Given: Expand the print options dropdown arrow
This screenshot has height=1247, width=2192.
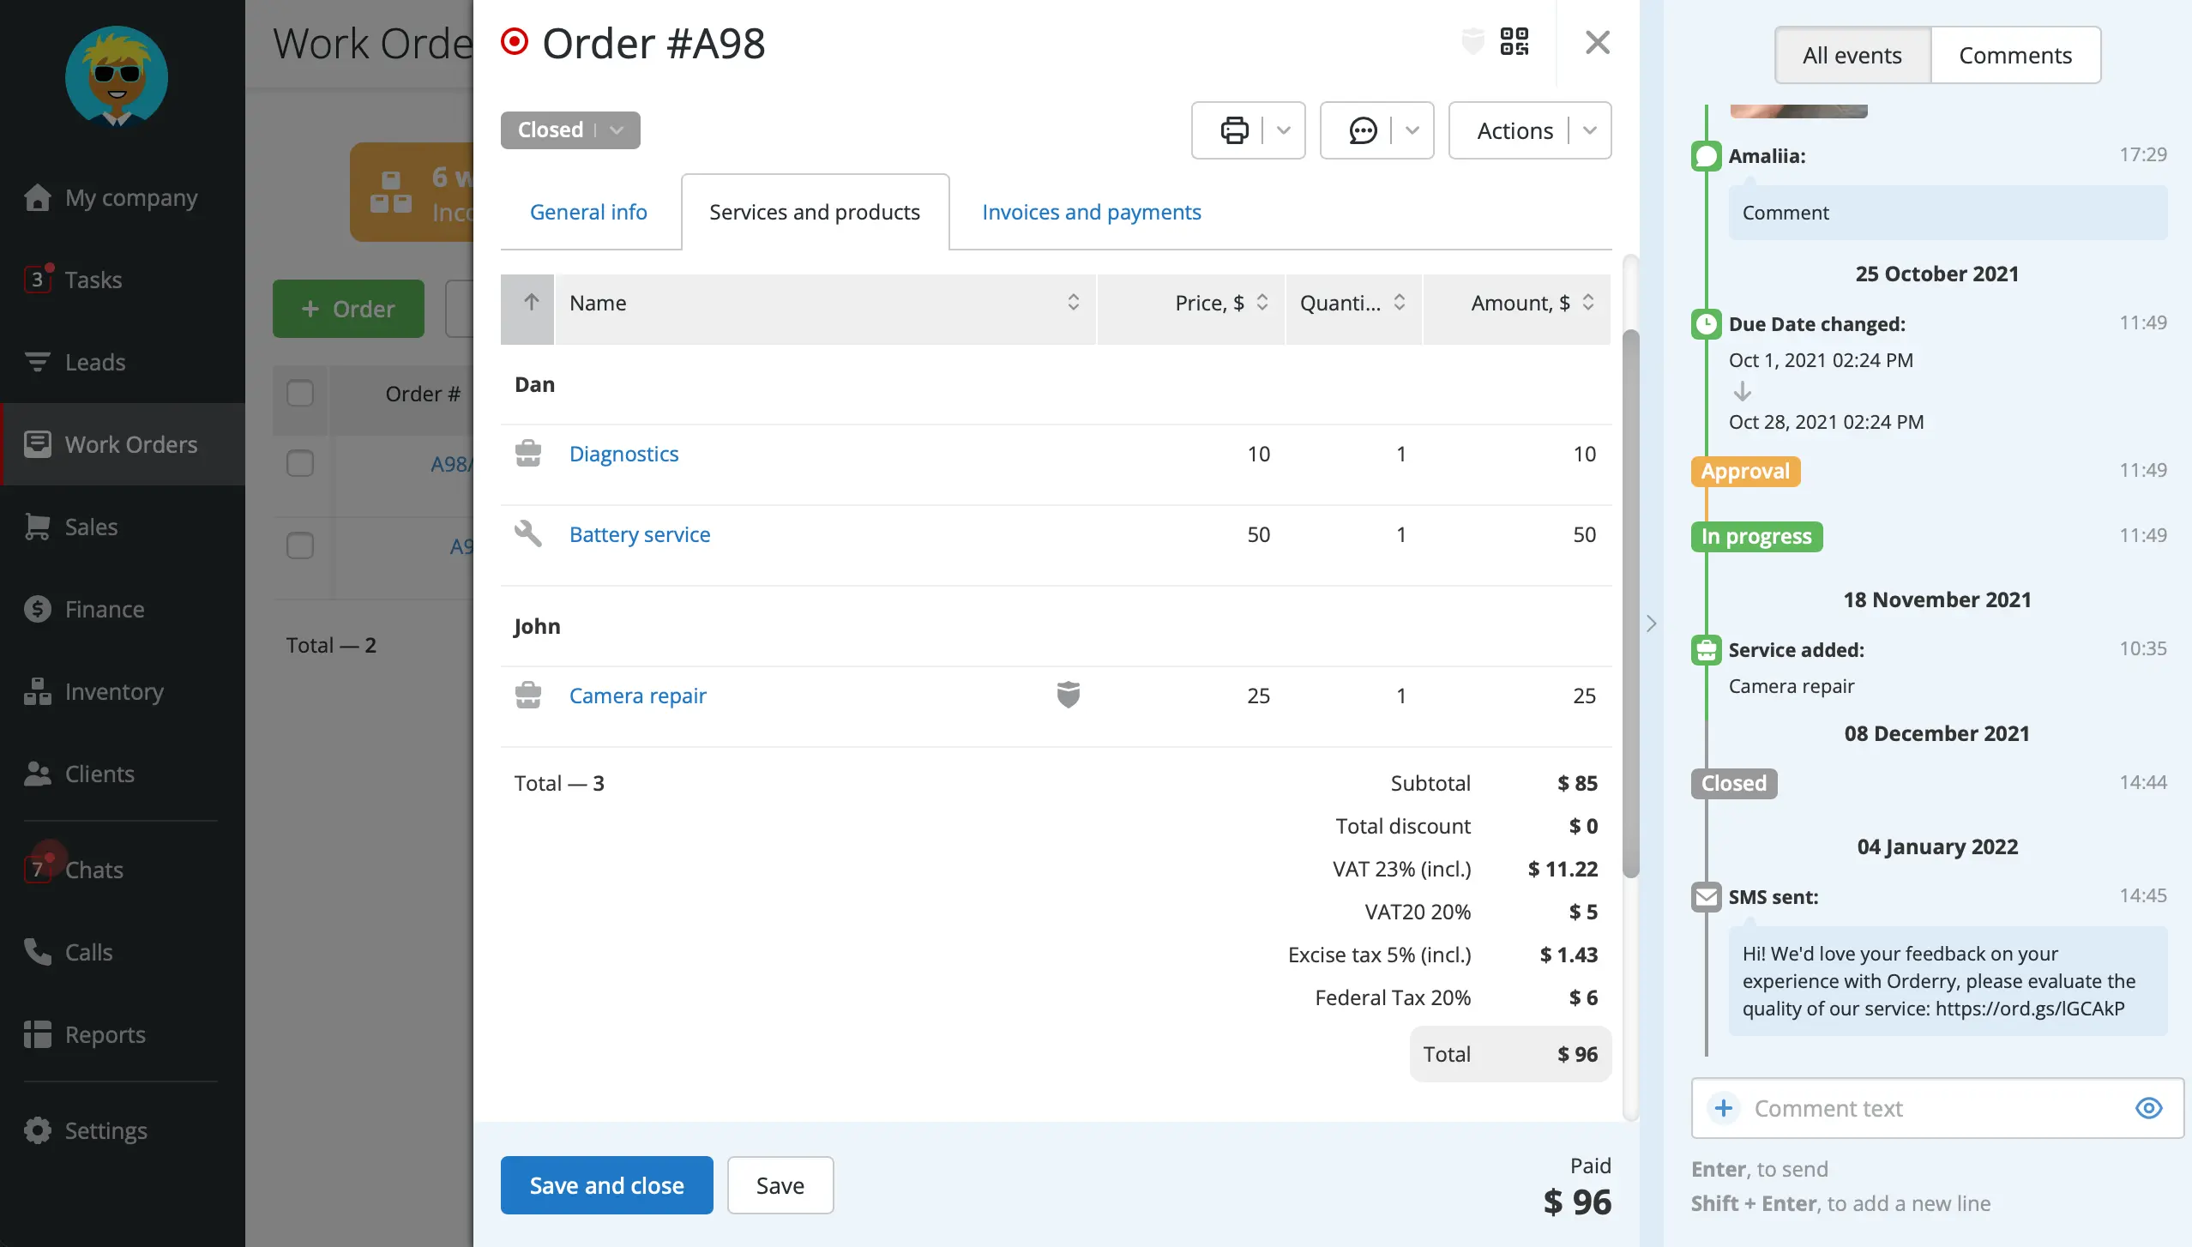Looking at the screenshot, I should pos(1283,130).
